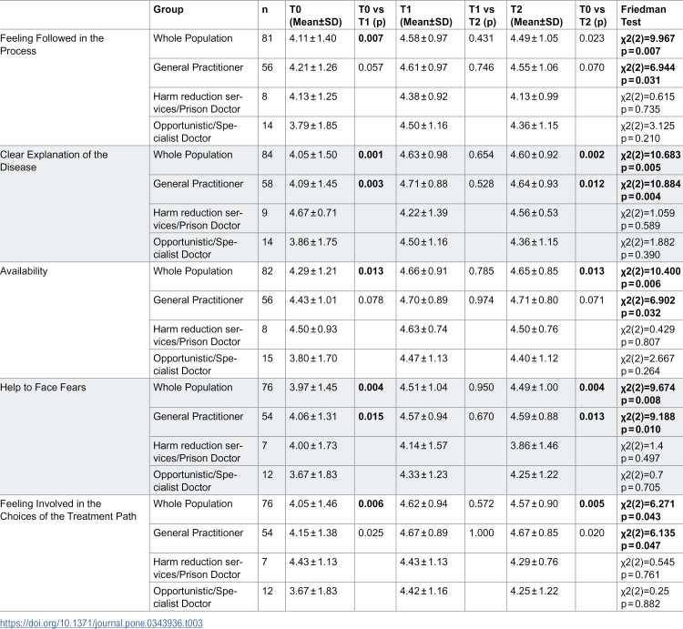Select the Availability row label
Image resolution: width=683 pixels, height=629 pixels.
point(24,271)
